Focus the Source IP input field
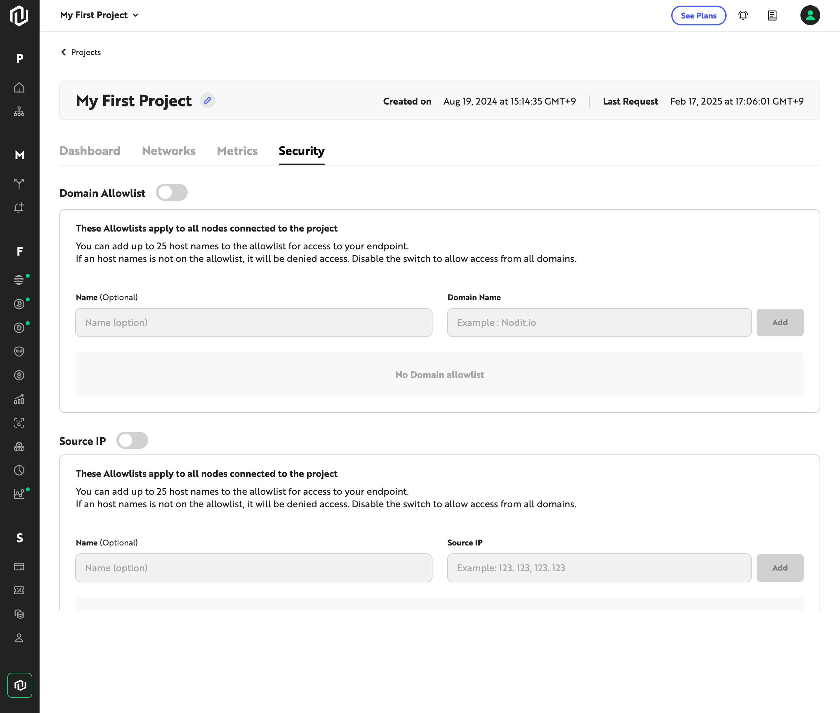 coord(599,568)
